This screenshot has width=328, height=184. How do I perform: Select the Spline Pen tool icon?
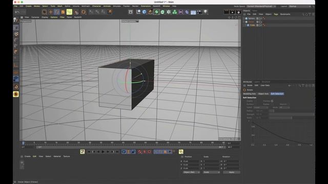coord(150,12)
